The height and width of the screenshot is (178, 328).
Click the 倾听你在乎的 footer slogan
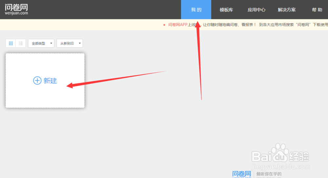(x=269, y=174)
